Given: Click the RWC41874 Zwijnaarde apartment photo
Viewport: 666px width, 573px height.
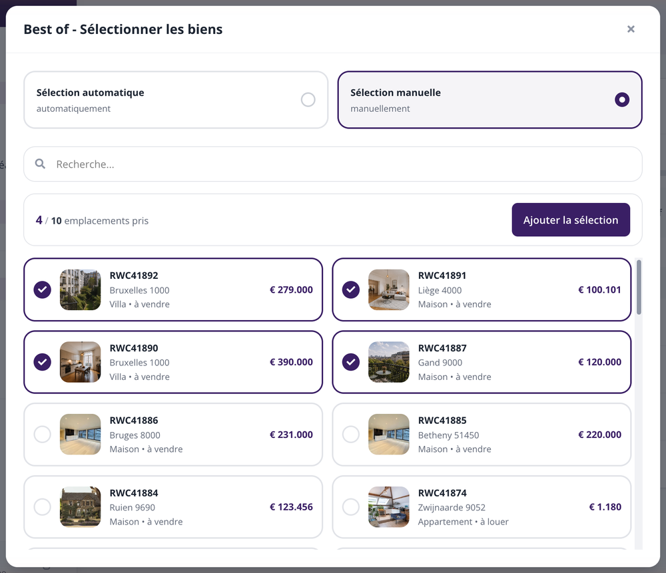Looking at the screenshot, I should pos(389,507).
